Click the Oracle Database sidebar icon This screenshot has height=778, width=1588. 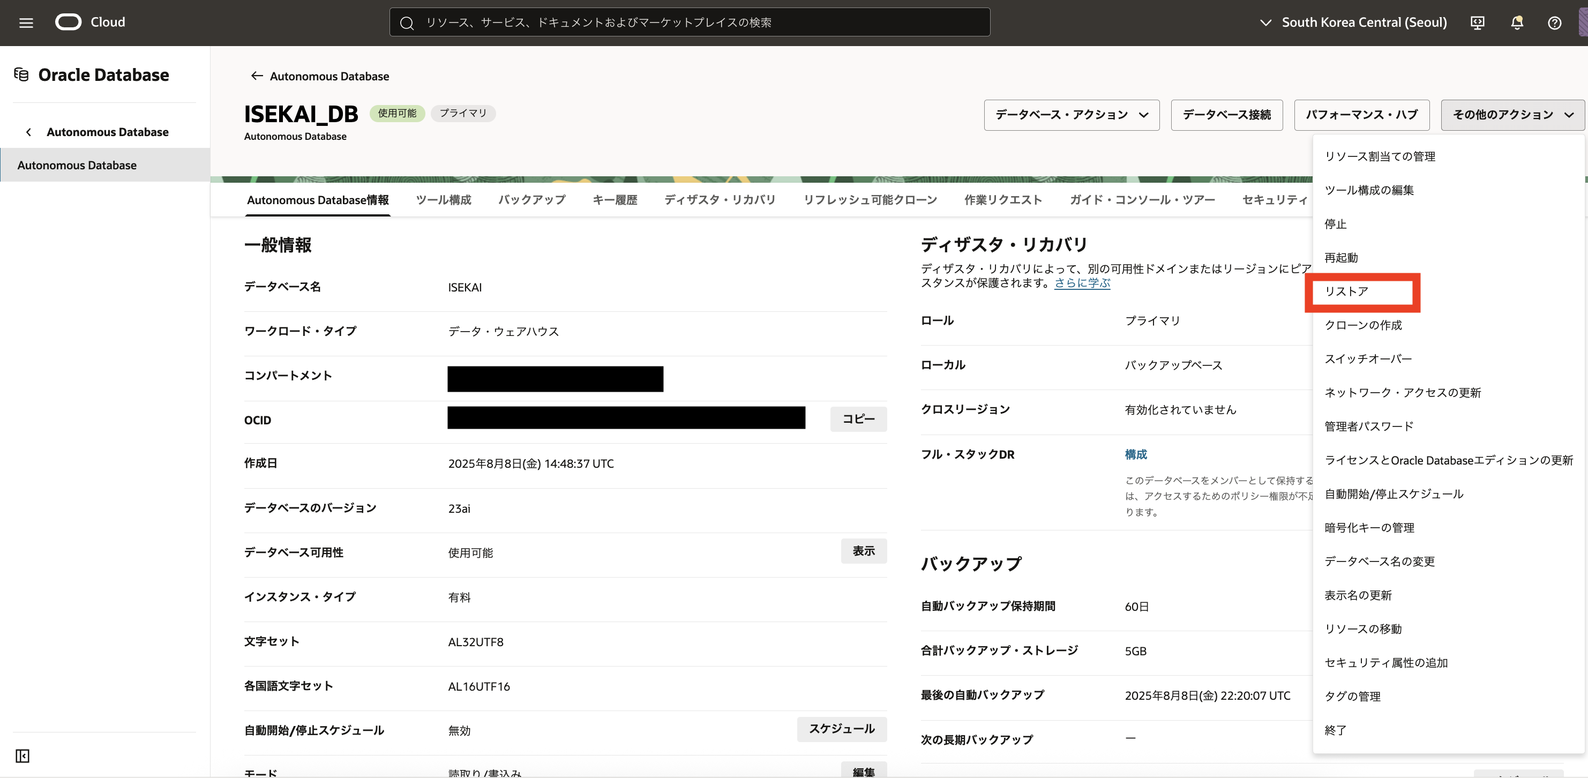pyautogui.click(x=20, y=74)
